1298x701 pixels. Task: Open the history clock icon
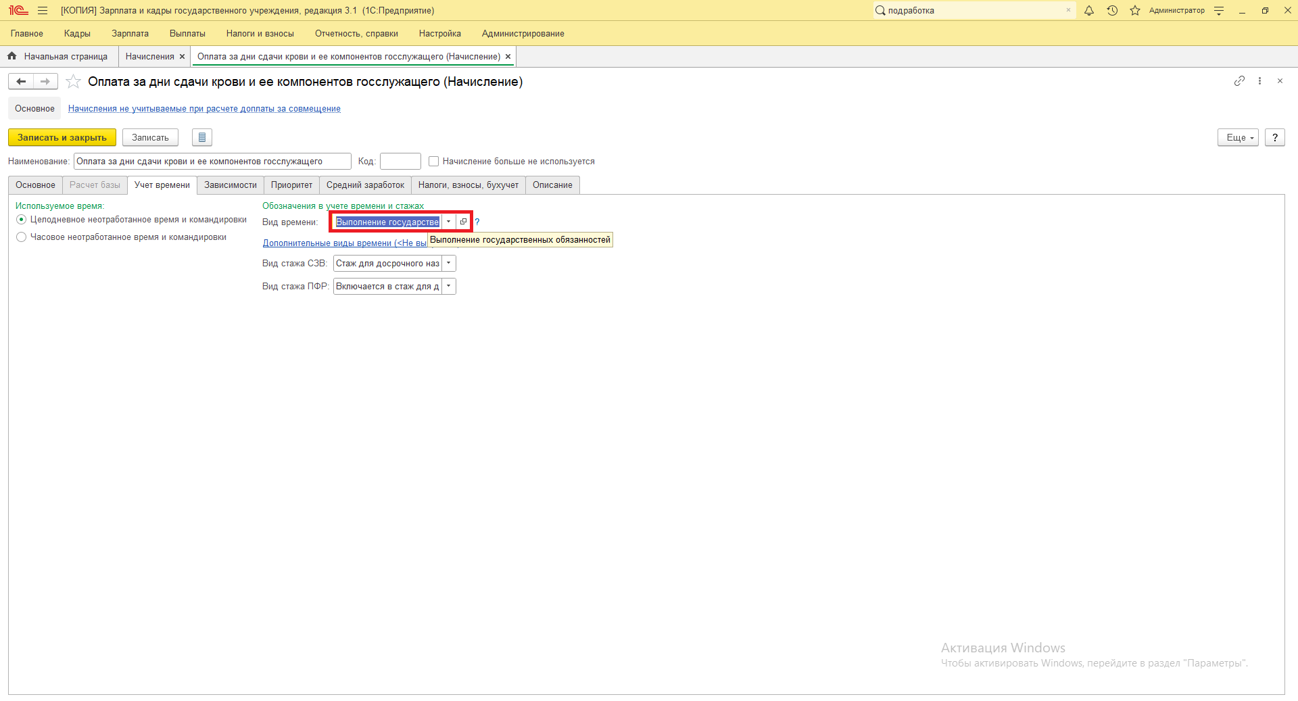click(1112, 10)
